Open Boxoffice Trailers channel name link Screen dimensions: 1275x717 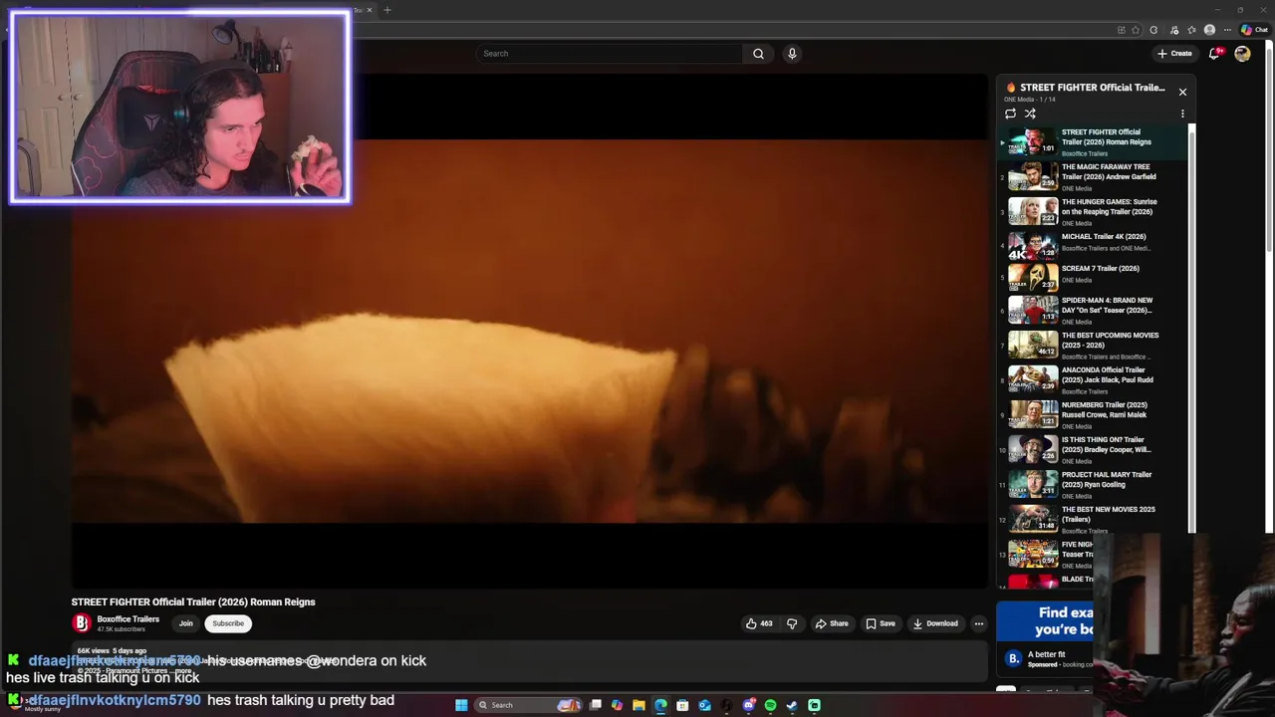(x=127, y=619)
